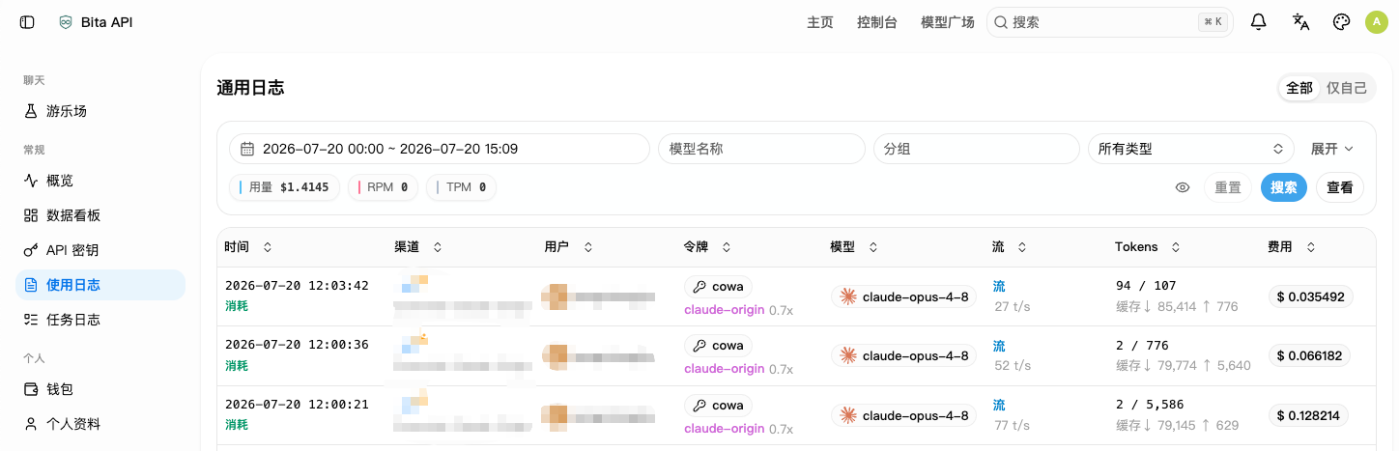Click the 搜索 button
1399x451 pixels.
click(x=1284, y=187)
